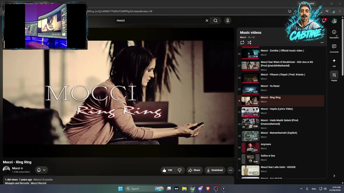Open YouTube notifications bell
The width and height of the screenshot is (344, 193).
324,21
